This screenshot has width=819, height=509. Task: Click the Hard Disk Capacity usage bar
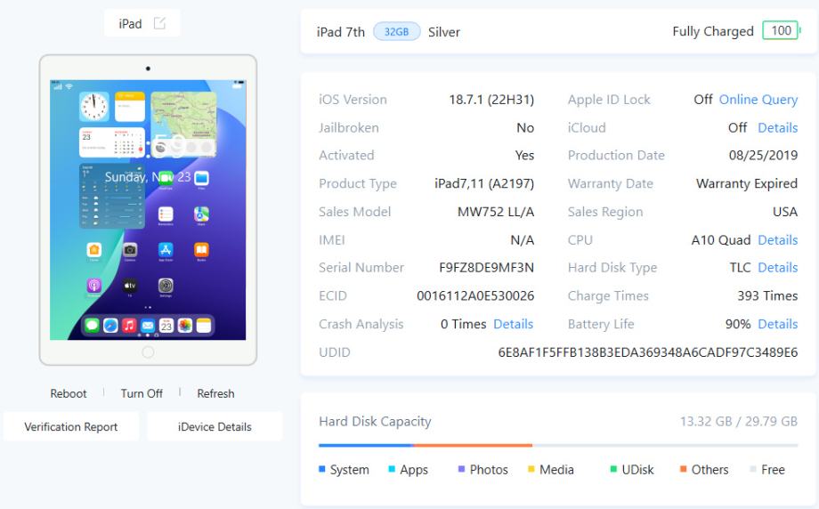[x=558, y=445]
